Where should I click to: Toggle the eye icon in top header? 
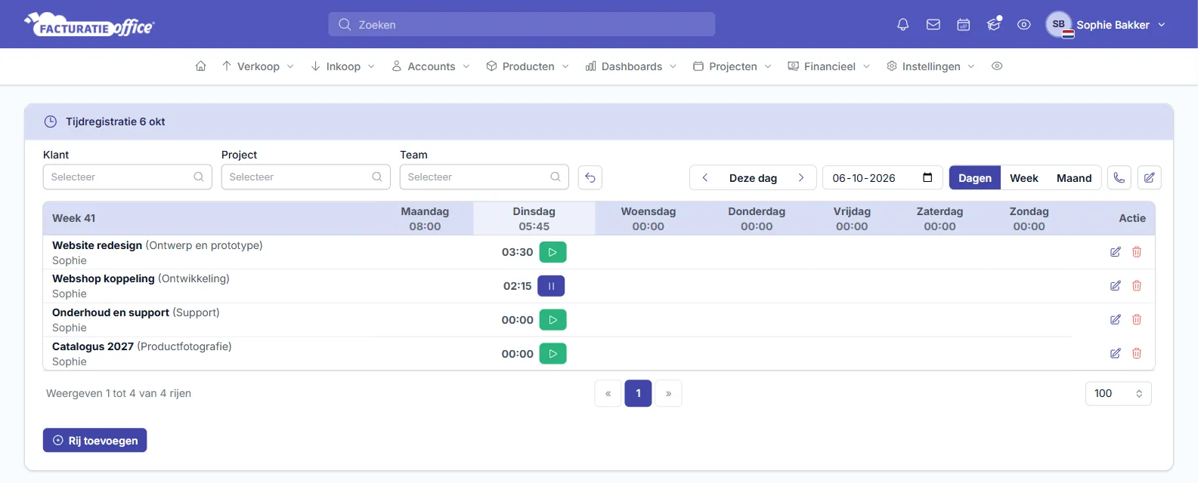1024,25
